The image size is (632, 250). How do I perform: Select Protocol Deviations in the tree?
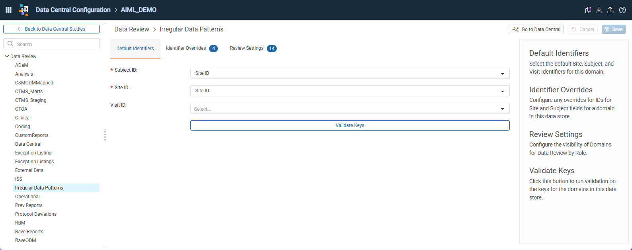[36, 214]
